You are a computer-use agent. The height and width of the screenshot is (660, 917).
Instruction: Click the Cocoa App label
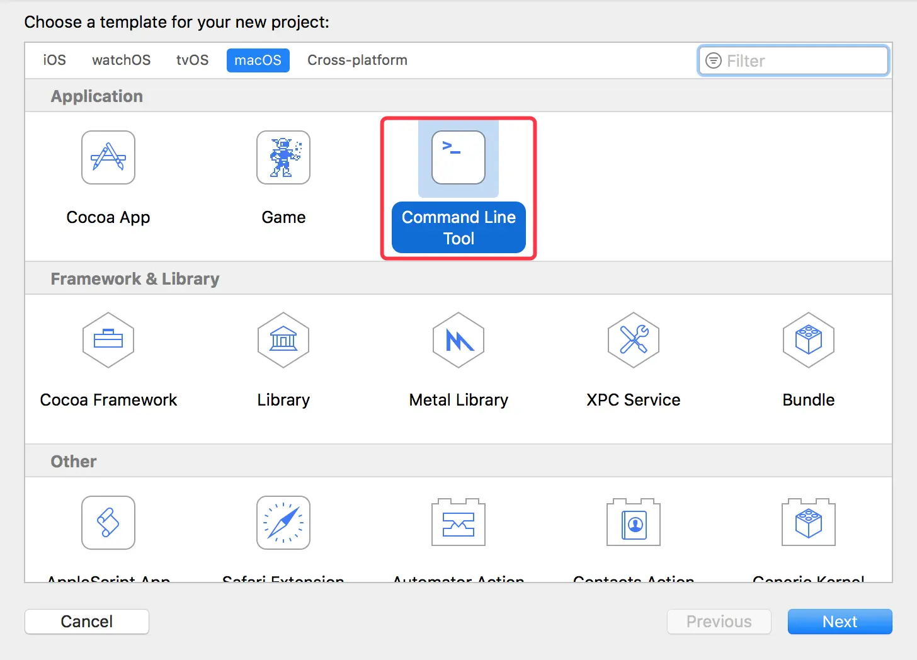108,217
